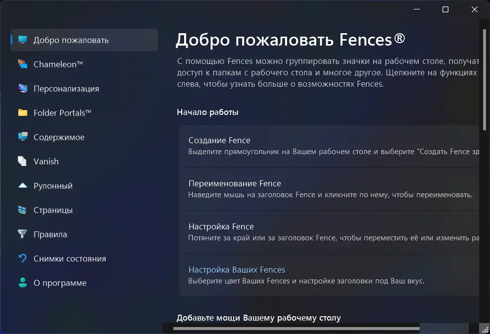The image size is (490, 334).
Task: Click the Снимки состояния undo arrow icon
Action: coord(22,258)
